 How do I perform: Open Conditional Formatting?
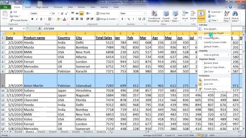click(x=154, y=16)
